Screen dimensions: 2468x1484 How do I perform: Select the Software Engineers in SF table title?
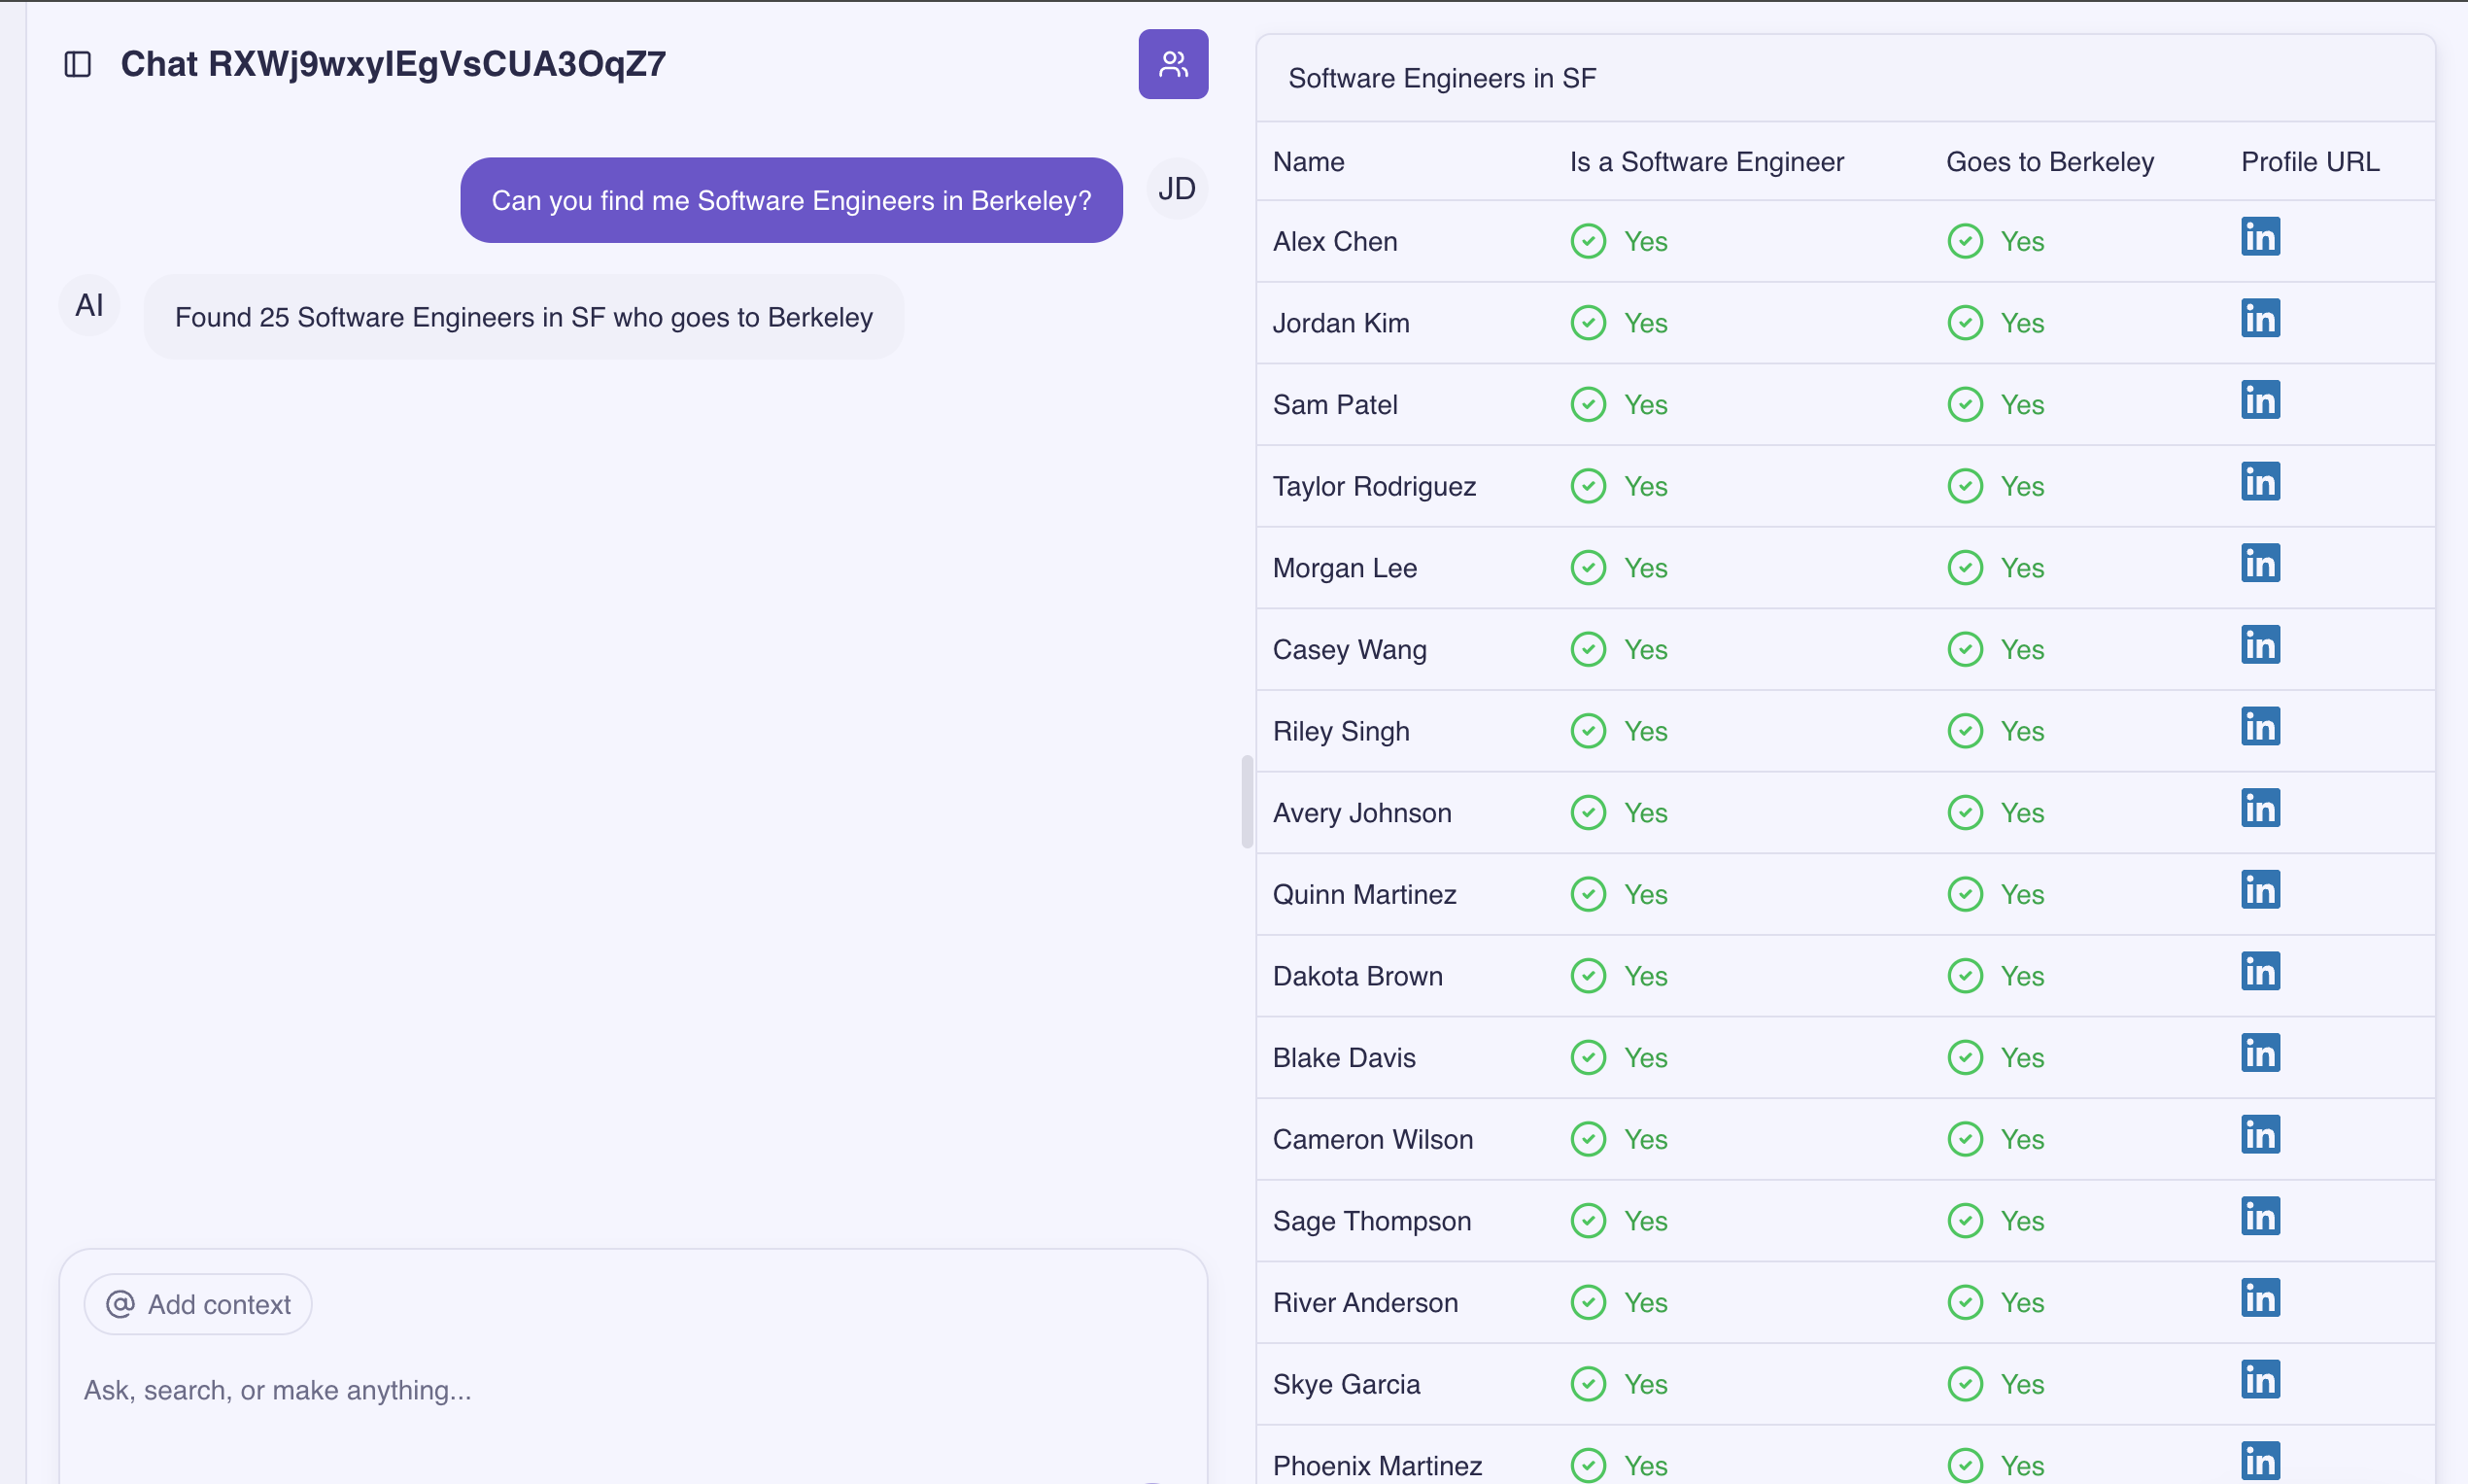click(x=1440, y=78)
